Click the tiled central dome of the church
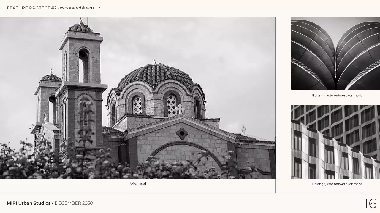 pyautogui.click(x=156, y=75)
